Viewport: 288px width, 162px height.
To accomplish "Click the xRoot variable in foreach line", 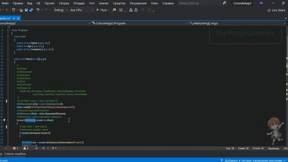I will (x=49, y=120).
